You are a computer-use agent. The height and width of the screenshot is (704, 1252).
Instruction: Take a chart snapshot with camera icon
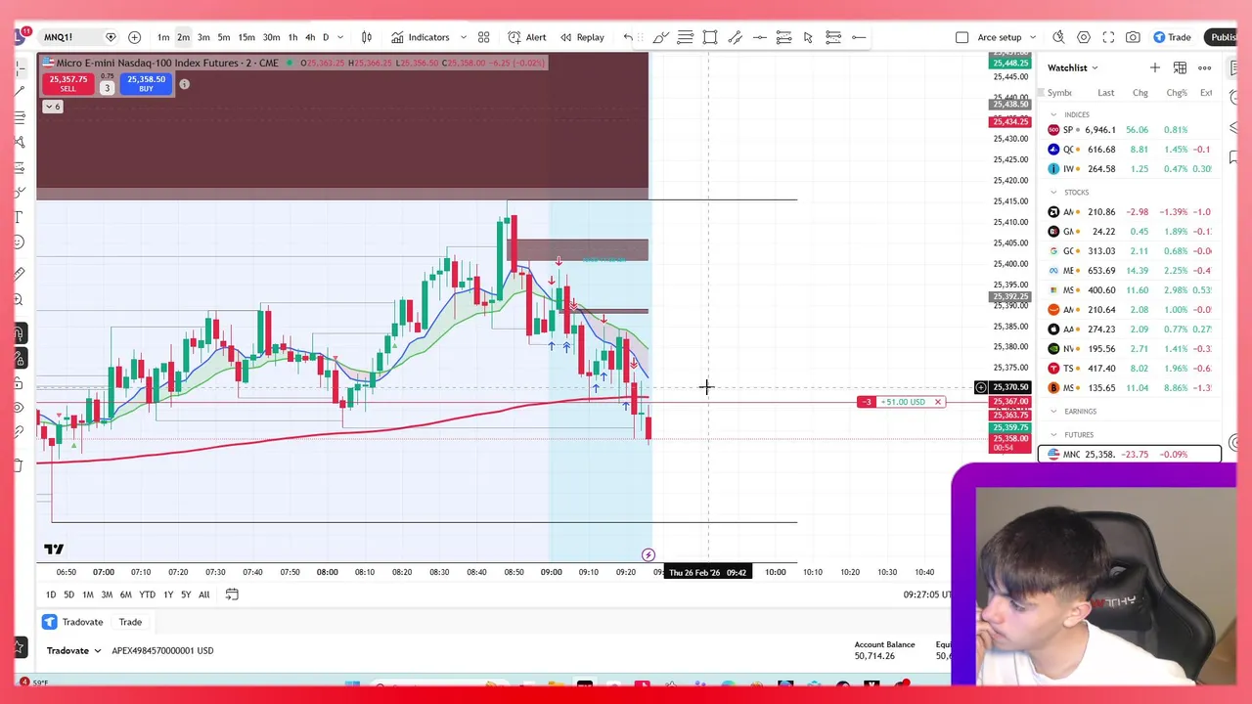coord(1133,37)
